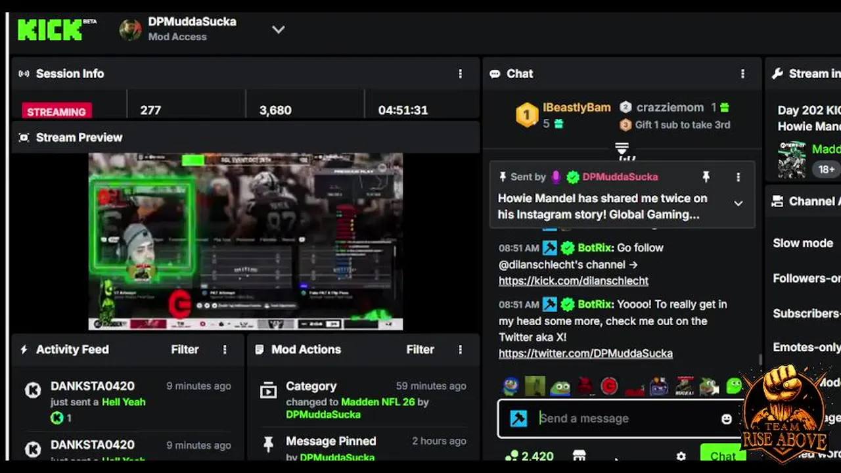
Task: Click IBeastlyBam username in leaderboard
Action: pos(577,107)
